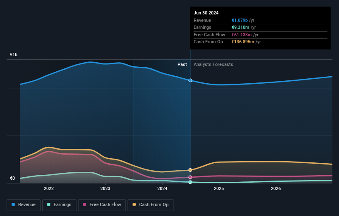The height and width of the screenshot is (216, 339).
Task: Toggle the Cash From Op legend button
Action: point(150,205)
